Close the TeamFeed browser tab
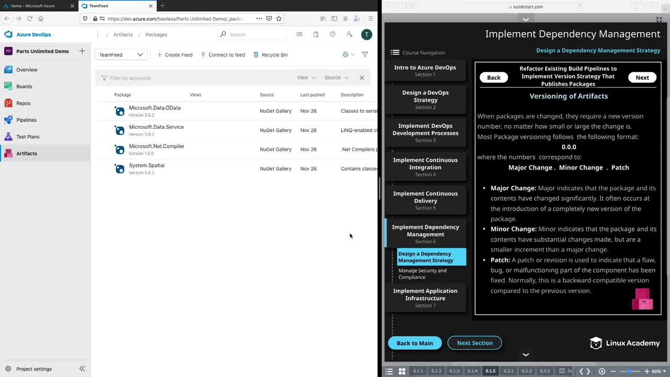 click(x=151, y=6)
